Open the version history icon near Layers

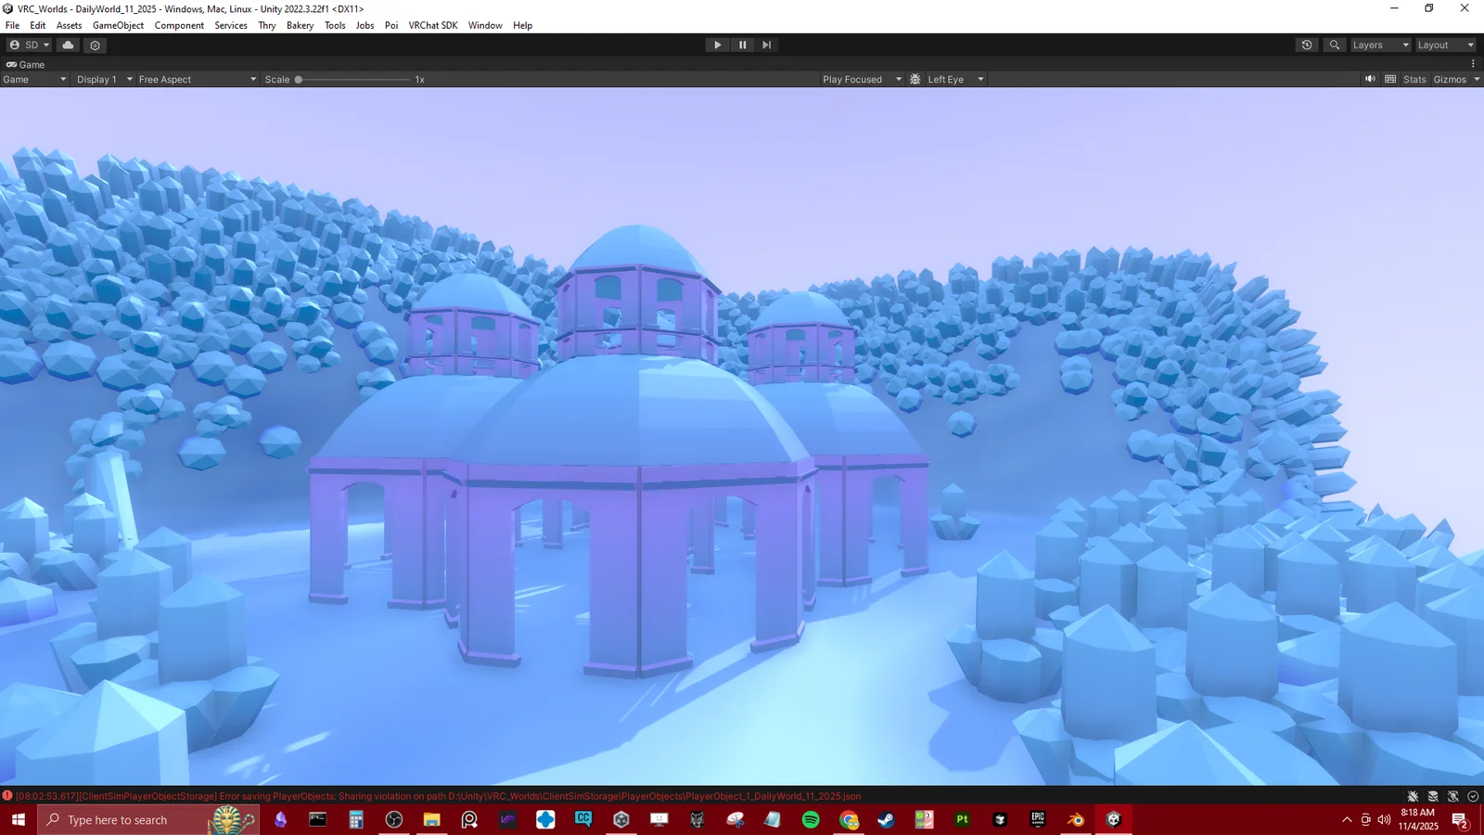[1306, 45]
